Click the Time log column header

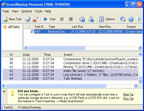click(52, 55)
